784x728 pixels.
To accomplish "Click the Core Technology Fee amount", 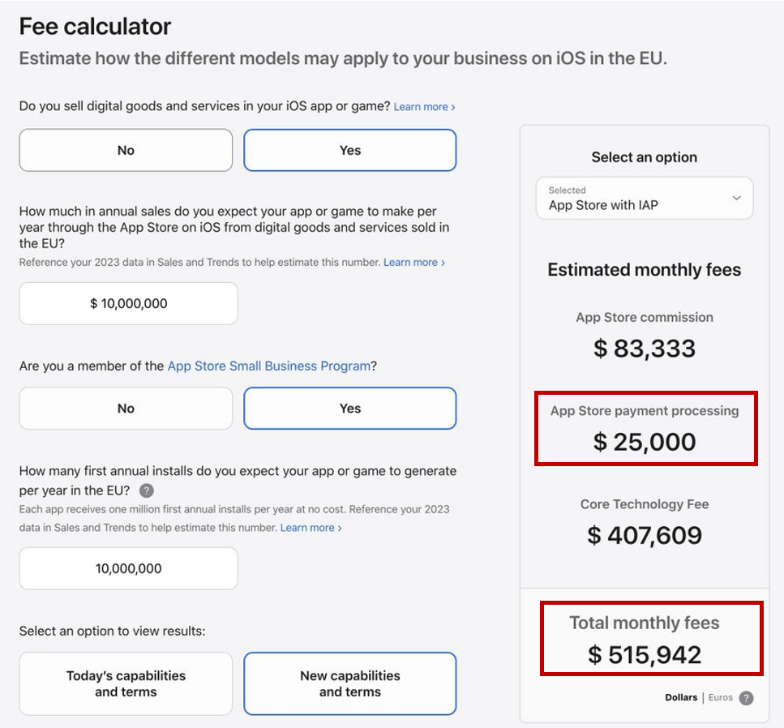I will 645,535.
